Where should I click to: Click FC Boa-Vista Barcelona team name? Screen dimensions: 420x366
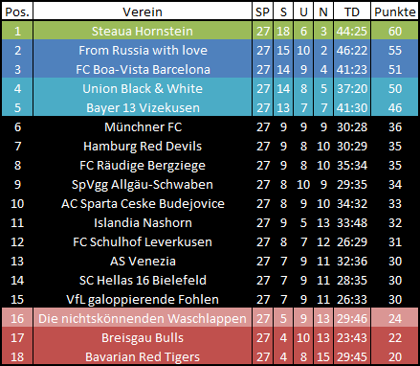coord(143,69)
